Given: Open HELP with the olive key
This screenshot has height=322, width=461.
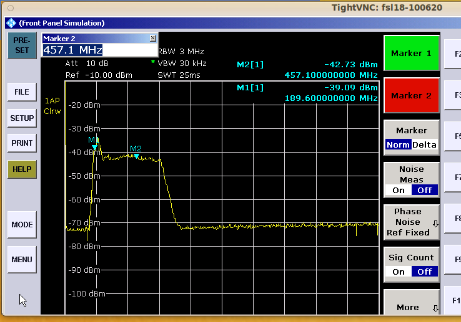Looking at the screenshot, I should click(22, 169).
